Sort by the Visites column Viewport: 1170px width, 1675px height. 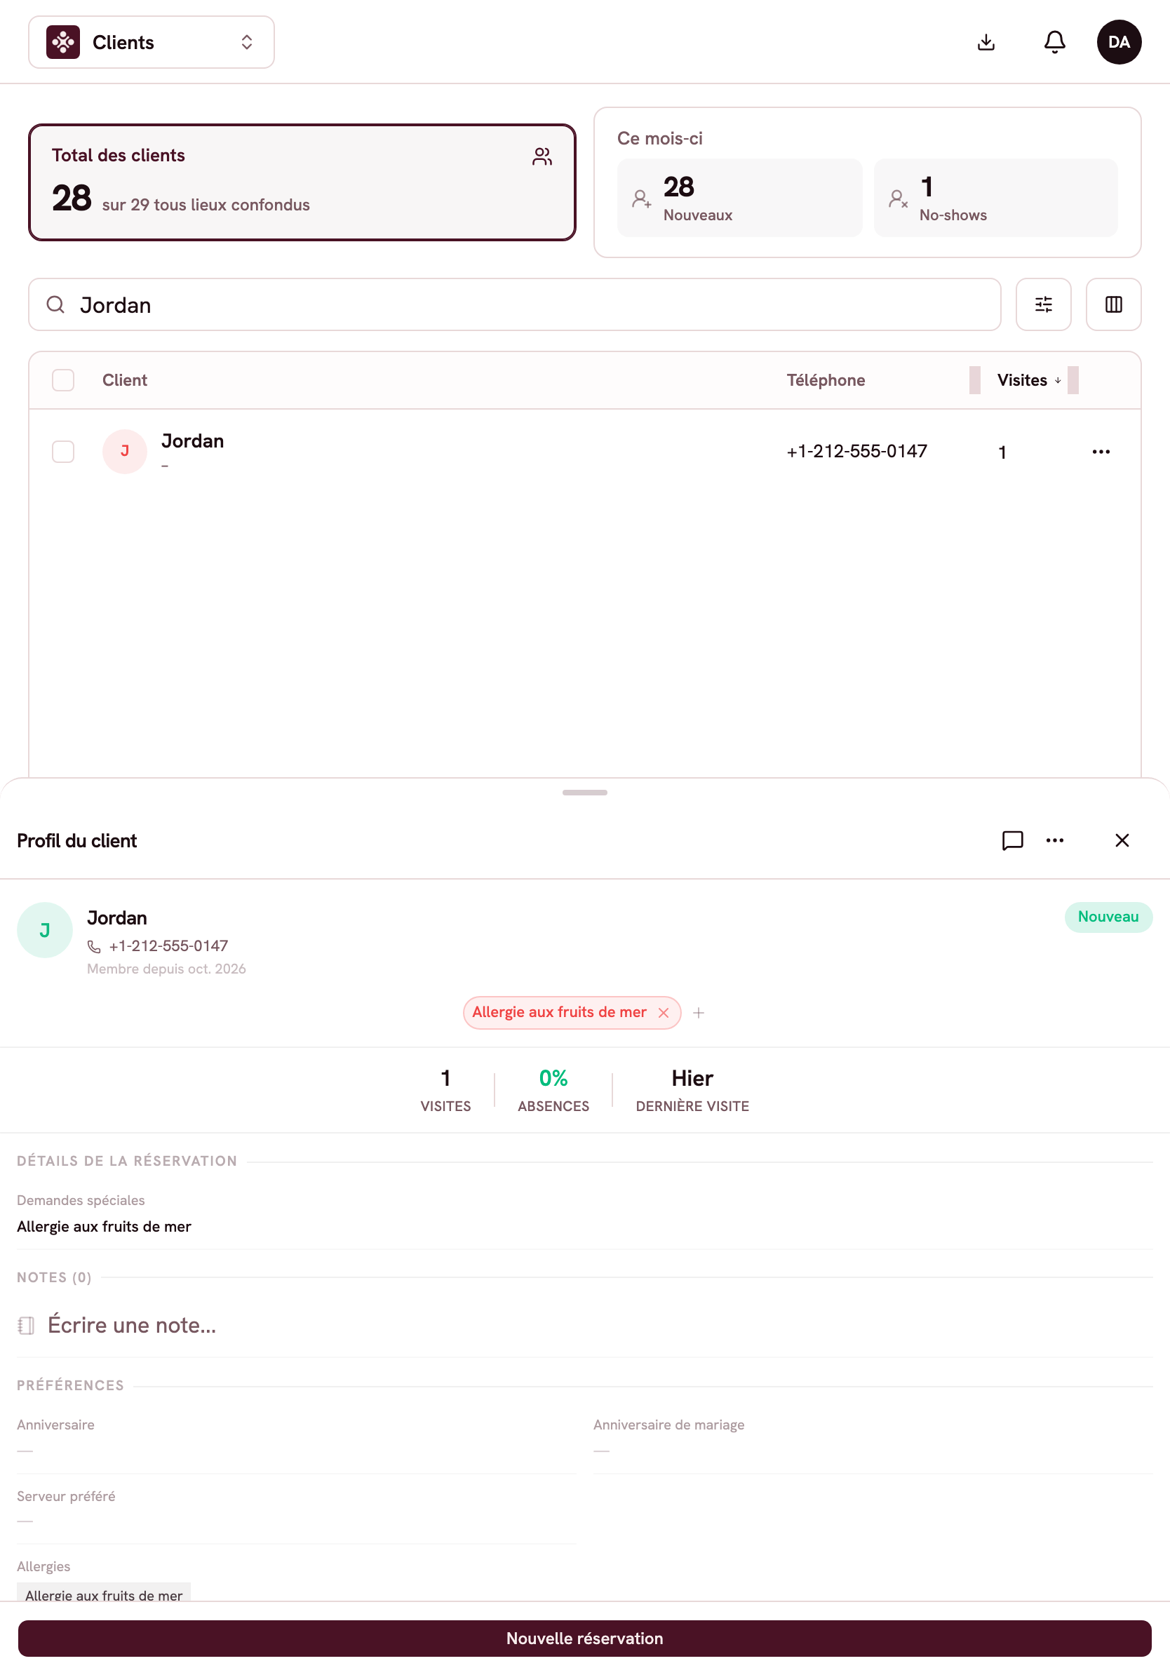[x=1028, y=380]
